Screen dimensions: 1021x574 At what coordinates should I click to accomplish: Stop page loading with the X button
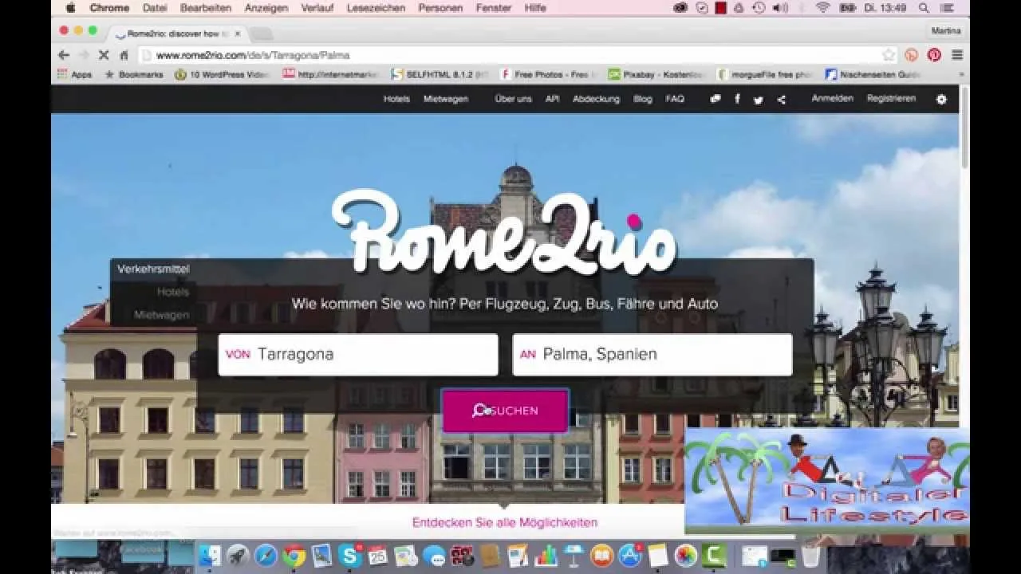[104, 55]
